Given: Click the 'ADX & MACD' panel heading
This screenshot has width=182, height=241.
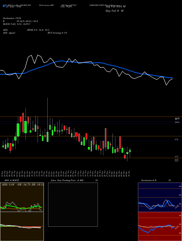Looking at the screenshot, I should point(12,180).
